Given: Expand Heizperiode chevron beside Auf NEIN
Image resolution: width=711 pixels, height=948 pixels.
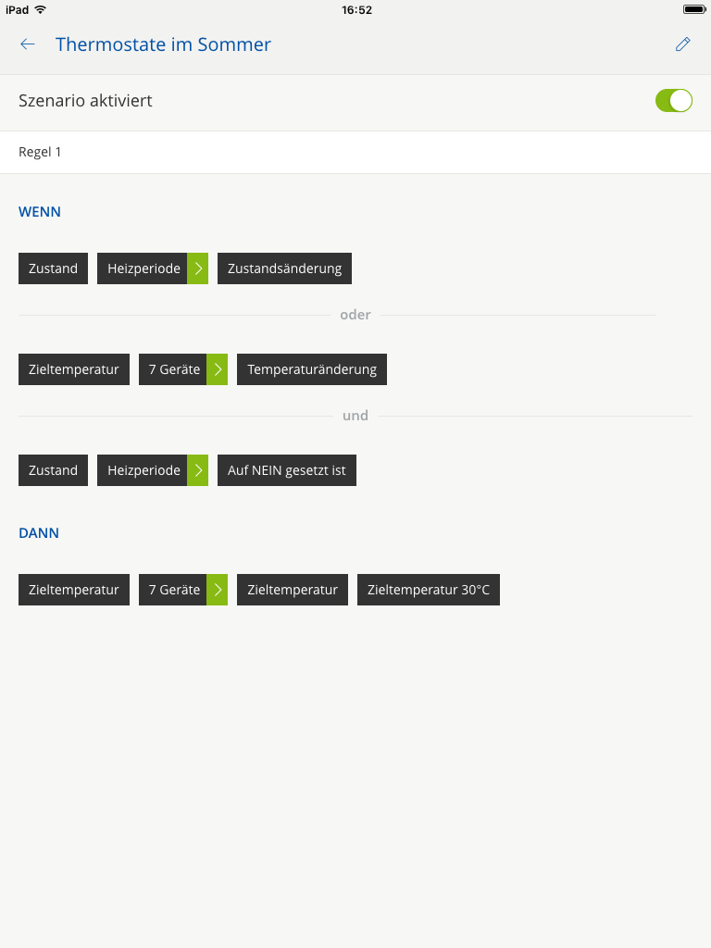Looking at the screenshot, I should pos(197,470).
